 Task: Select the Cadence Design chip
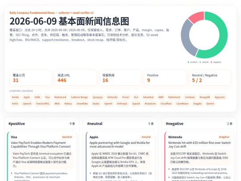point(79,97)
